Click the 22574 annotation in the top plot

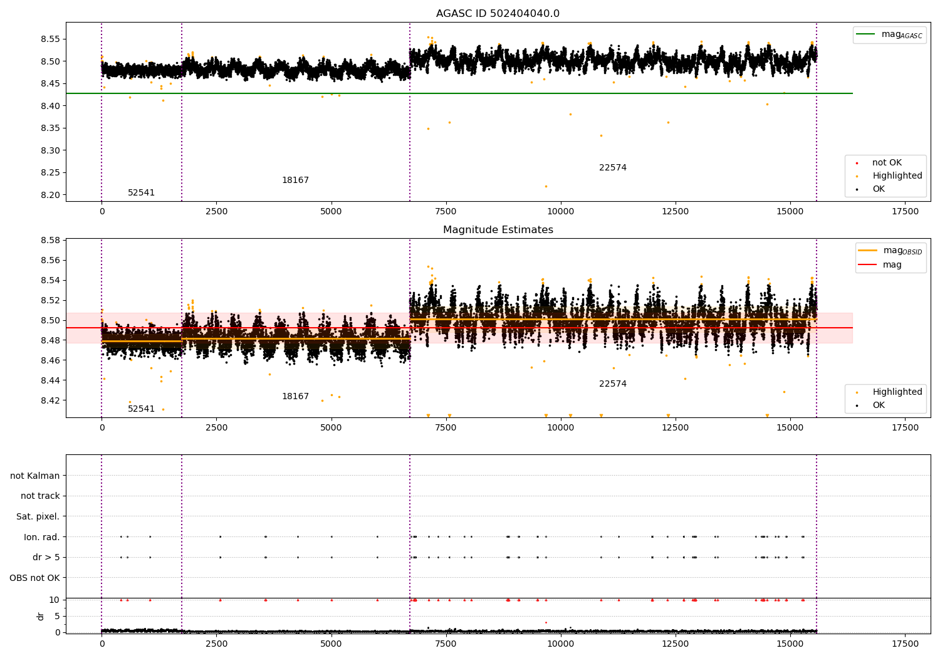point(613,168)
